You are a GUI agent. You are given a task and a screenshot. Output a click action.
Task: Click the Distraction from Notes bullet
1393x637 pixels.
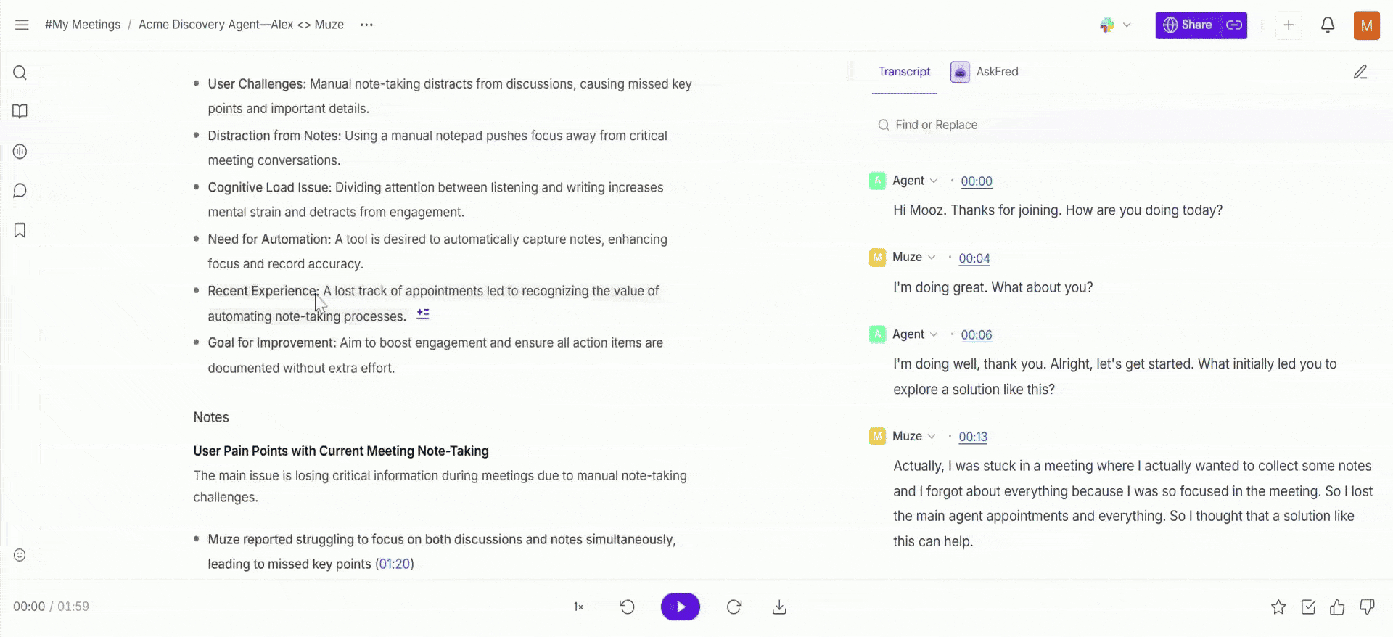click(437, 148)
